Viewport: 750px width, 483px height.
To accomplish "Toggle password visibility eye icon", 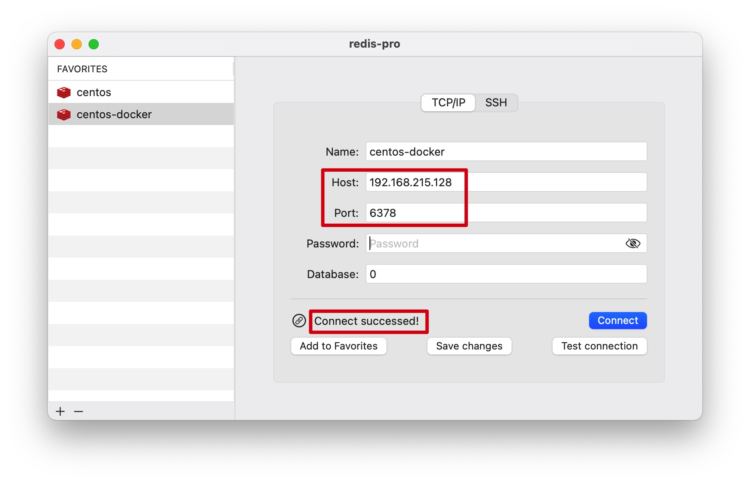I will click(x=633, y=243).
